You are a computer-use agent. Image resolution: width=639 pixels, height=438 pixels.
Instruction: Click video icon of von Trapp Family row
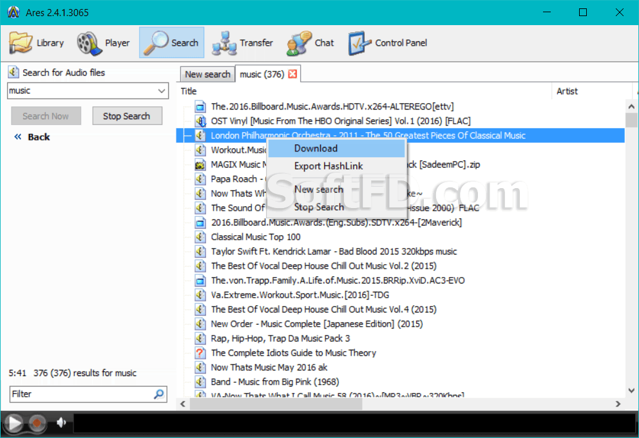tap(200, 280)
